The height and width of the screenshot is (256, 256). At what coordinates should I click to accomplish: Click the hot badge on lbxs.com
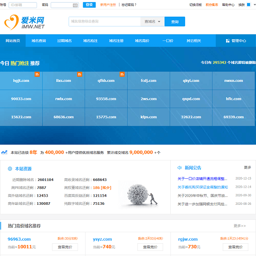(79, 74)
